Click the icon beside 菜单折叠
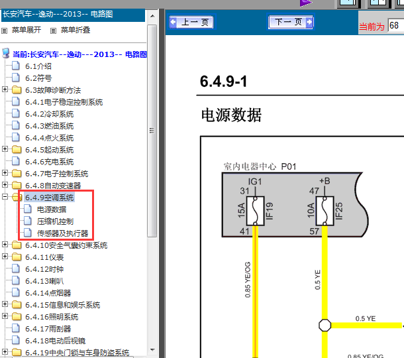 (x=53, y=31)
